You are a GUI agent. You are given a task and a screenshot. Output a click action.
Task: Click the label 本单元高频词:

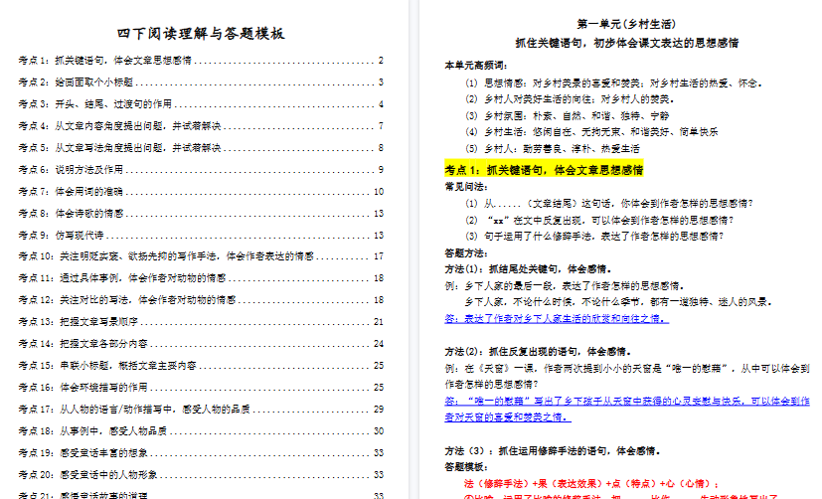(476, 66)
